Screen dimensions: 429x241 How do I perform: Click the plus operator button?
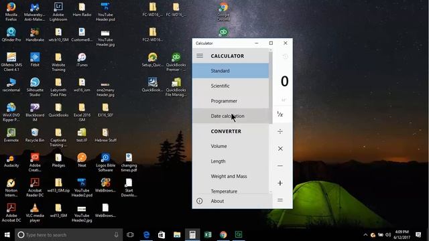pos(280,183)
